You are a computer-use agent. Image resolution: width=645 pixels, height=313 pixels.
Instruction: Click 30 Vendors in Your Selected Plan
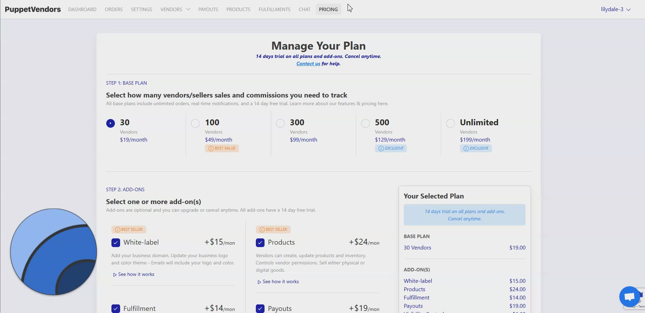417,247
